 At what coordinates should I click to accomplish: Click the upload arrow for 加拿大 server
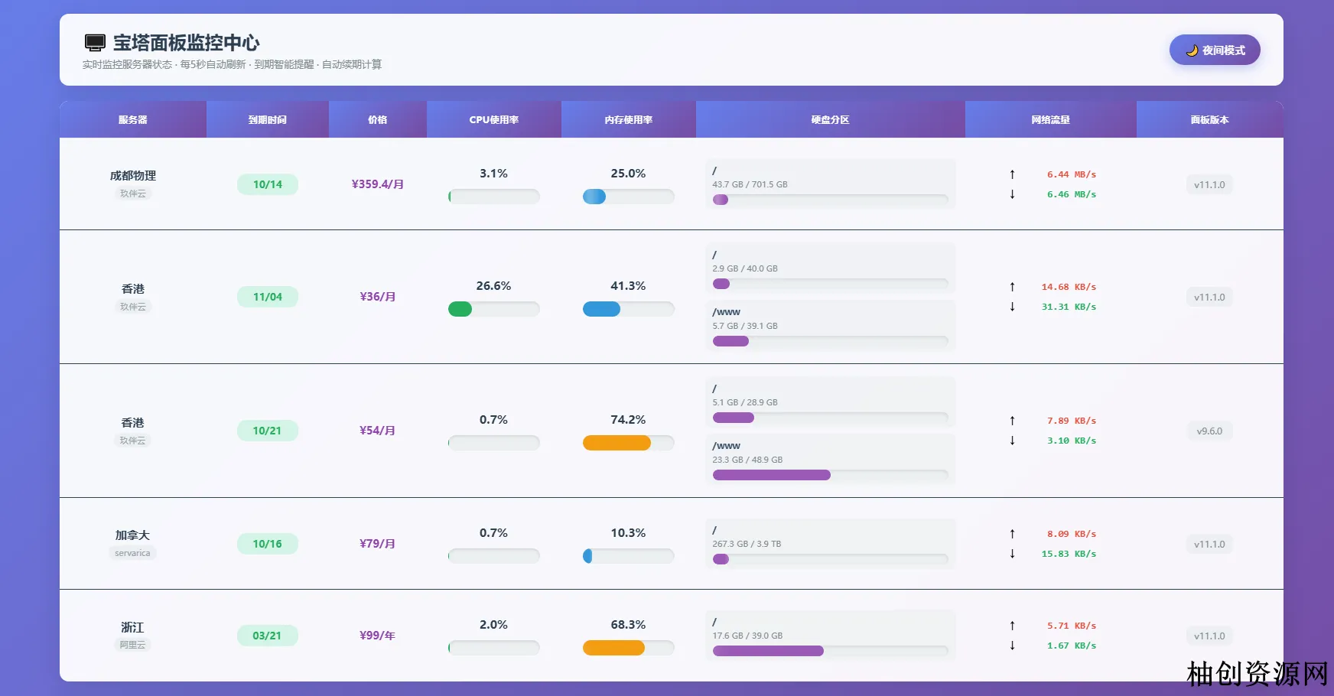1012,534
